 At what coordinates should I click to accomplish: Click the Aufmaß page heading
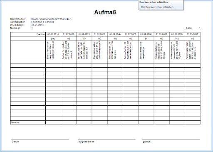point(105,12)
